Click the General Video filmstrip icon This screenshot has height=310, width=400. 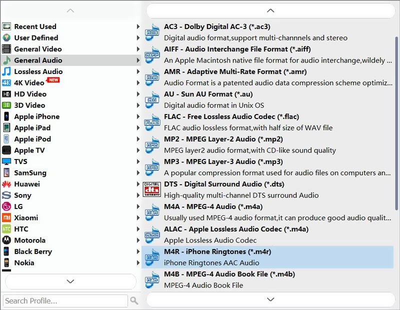(x=6, y=49)
